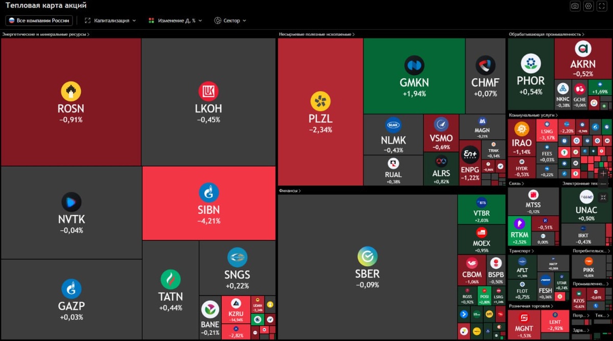
Task: Click the text 'HYDR'
Action: pos(522,168)
